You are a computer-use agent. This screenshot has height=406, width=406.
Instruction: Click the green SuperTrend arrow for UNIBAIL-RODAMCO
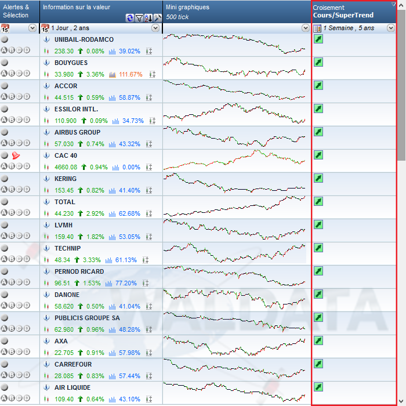318,39
